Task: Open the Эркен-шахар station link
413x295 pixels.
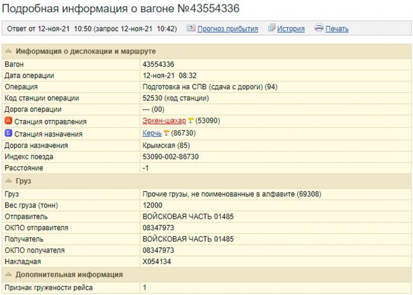Action: point(164,121)
